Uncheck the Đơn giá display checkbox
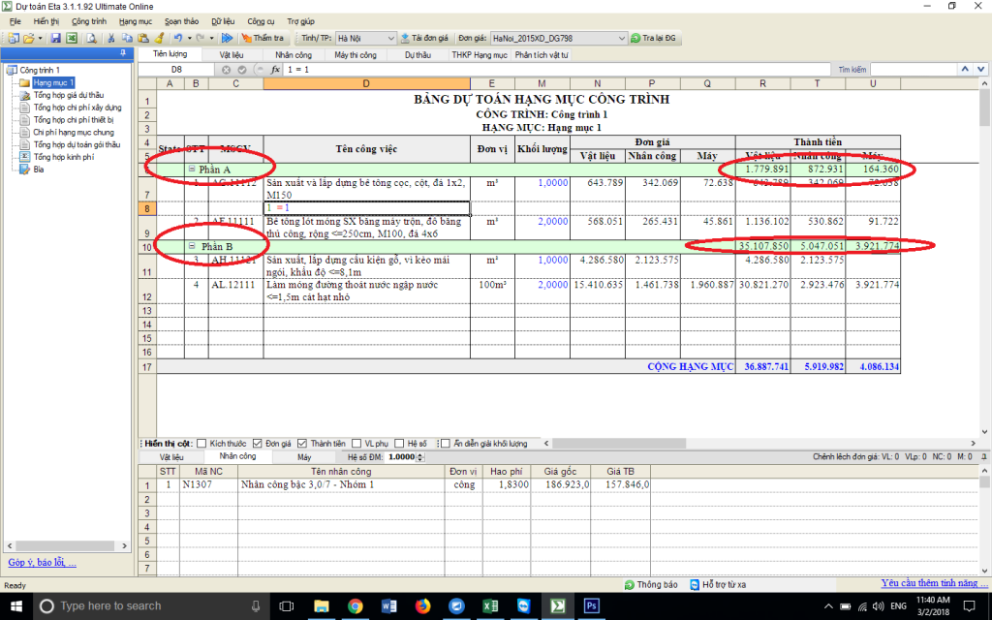992x620 pixels. coord(257,443)
